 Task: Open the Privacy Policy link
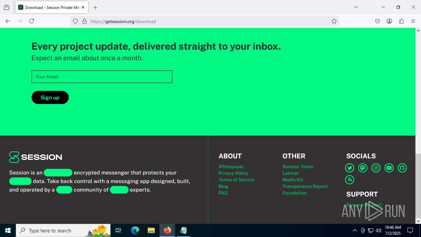click(x=234, y=173)
